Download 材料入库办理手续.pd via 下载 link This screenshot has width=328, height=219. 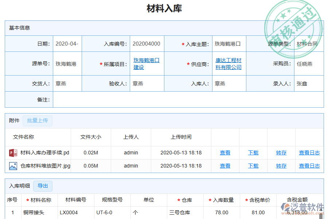click(253, 153)
